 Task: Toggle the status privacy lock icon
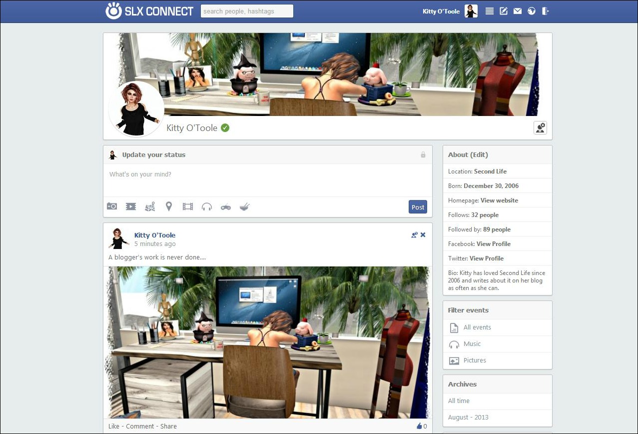point(423,155)
